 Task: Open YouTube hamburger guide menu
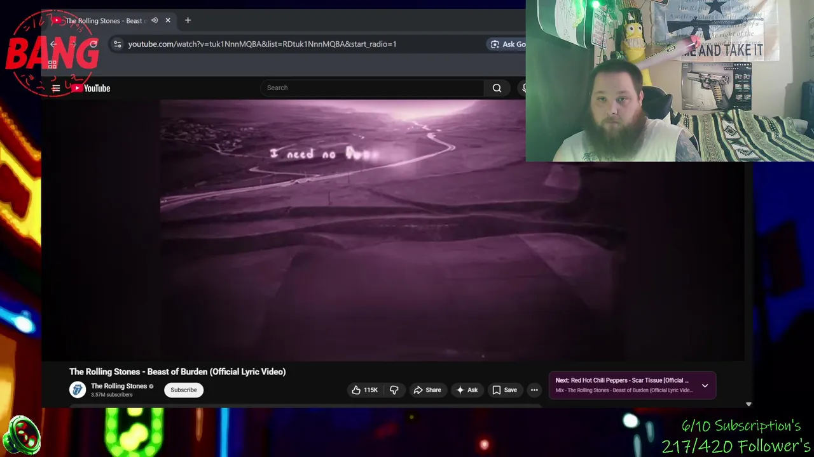[56, 88]
